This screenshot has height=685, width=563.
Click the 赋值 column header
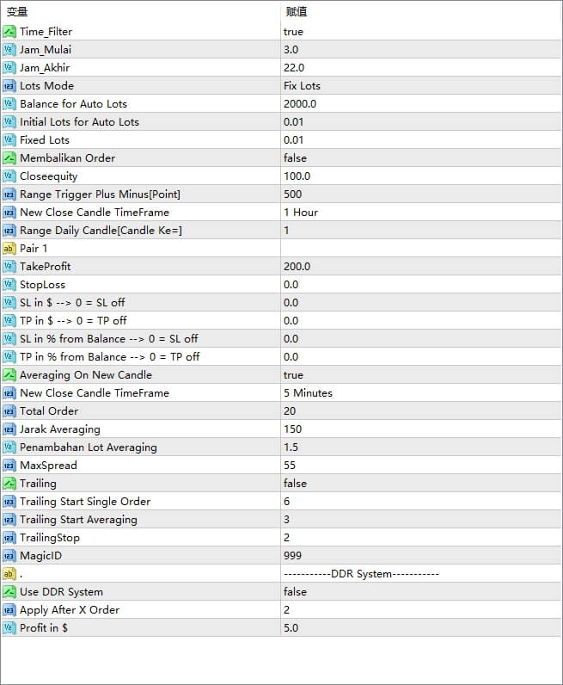[297, 11]
